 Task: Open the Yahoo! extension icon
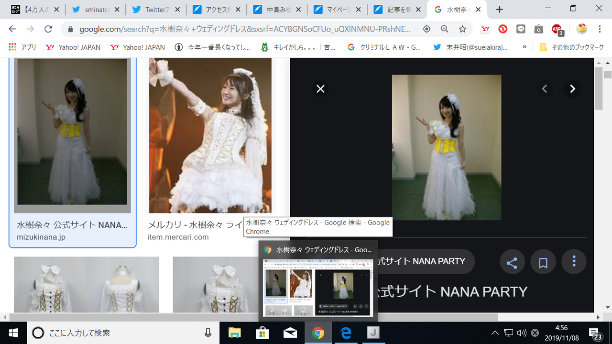point(485,29)
